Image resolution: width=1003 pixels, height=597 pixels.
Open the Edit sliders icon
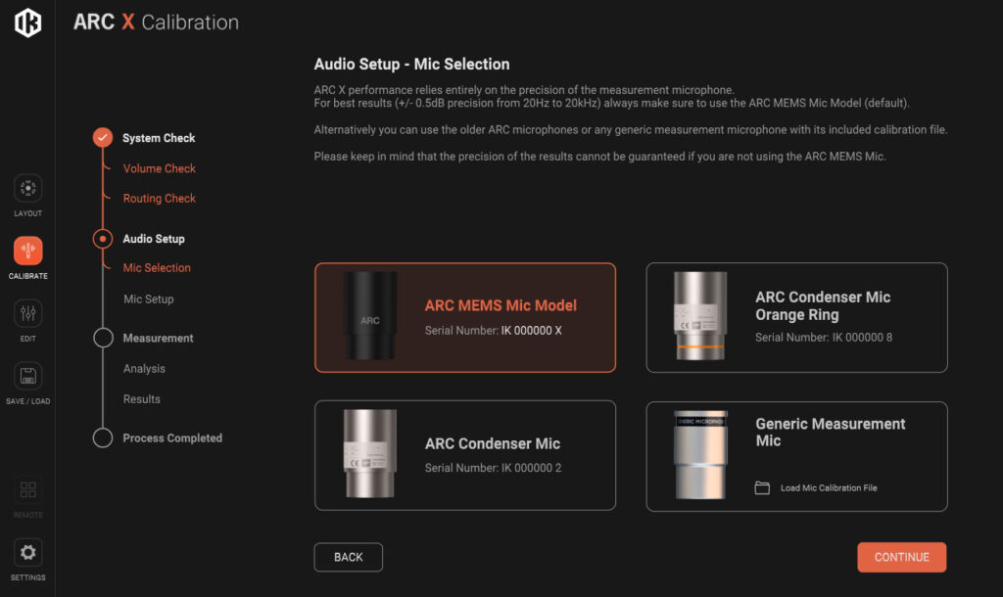click(x=28, y=313)
